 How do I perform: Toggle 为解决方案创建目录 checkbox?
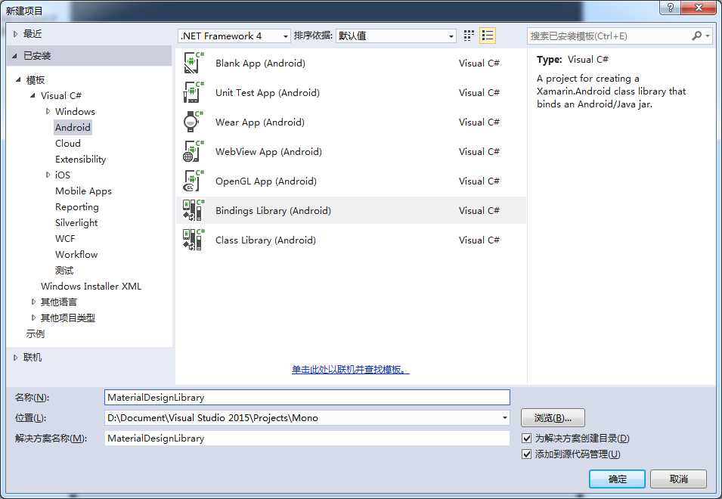click(527, 439)
